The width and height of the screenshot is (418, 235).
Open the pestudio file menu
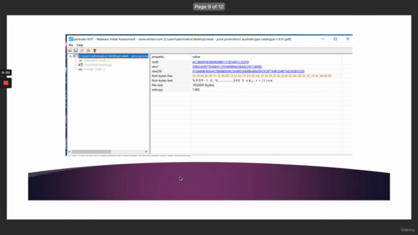[71, 45]
